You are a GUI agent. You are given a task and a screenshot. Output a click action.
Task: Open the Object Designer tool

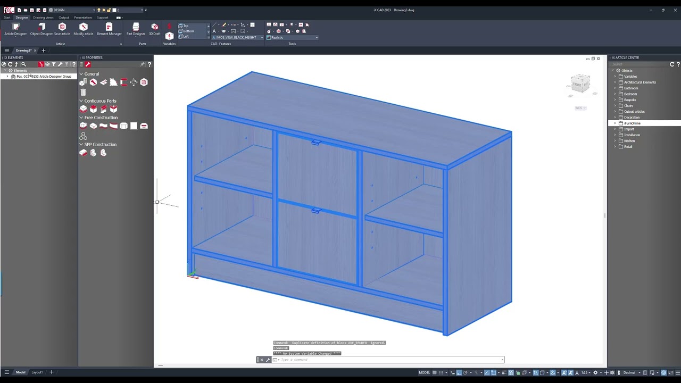[41, 29]
